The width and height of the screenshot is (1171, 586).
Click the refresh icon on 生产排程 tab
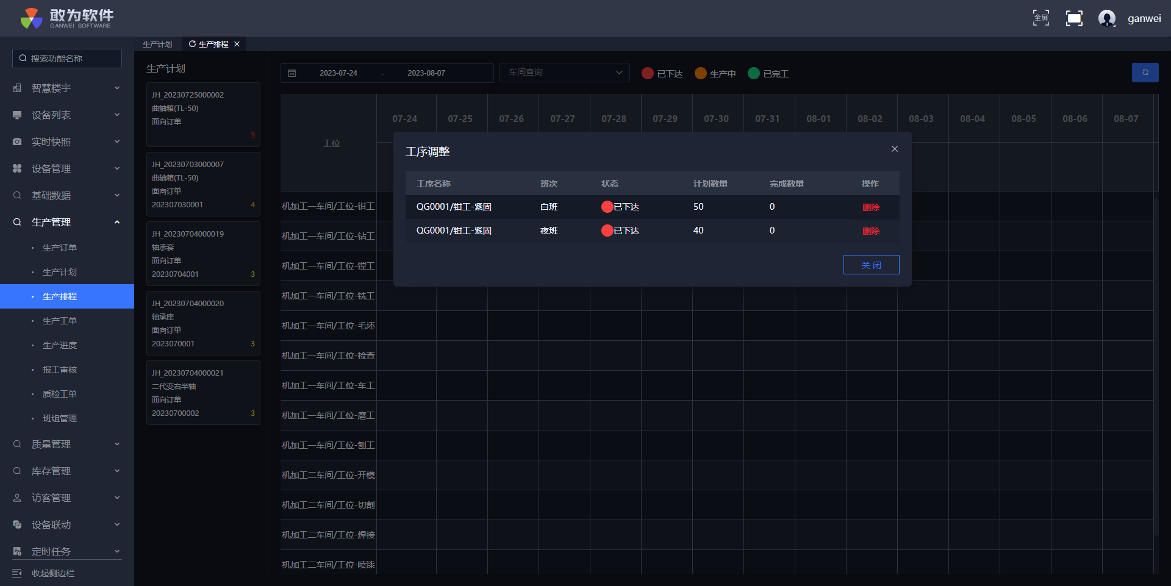pyautogui.click(x=192, y=44)
